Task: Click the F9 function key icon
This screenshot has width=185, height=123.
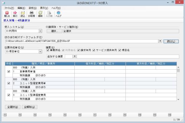Action: point(125,115)
